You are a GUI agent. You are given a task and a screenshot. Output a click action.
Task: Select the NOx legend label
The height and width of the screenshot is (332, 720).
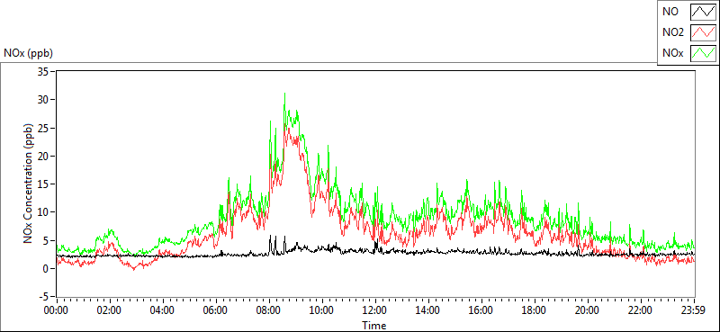click(672, 53)
